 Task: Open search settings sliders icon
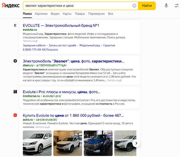point(177,6)
